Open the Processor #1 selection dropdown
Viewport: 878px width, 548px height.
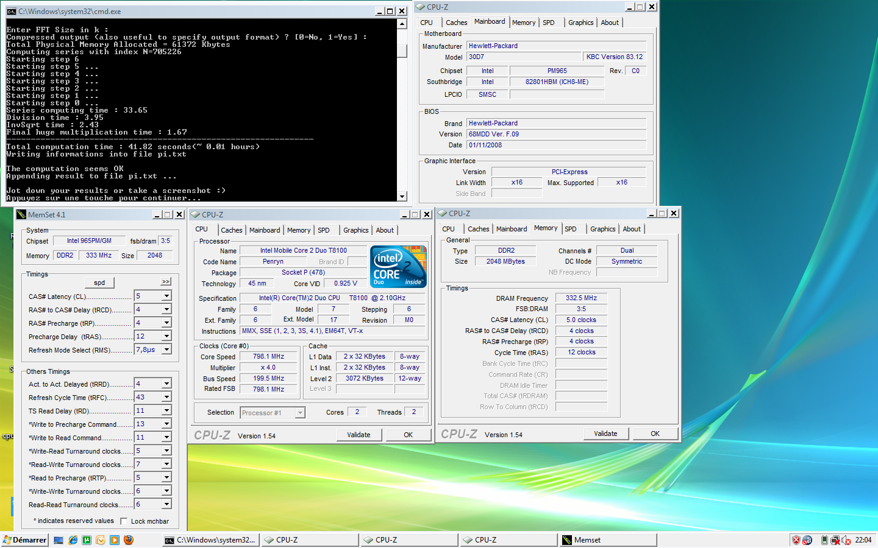point(299,413)
